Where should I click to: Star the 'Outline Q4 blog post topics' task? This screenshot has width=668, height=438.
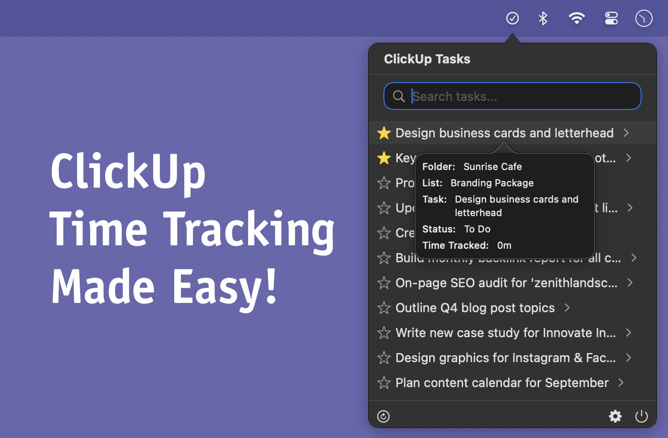pyautogui.click(x=384, y=308)
